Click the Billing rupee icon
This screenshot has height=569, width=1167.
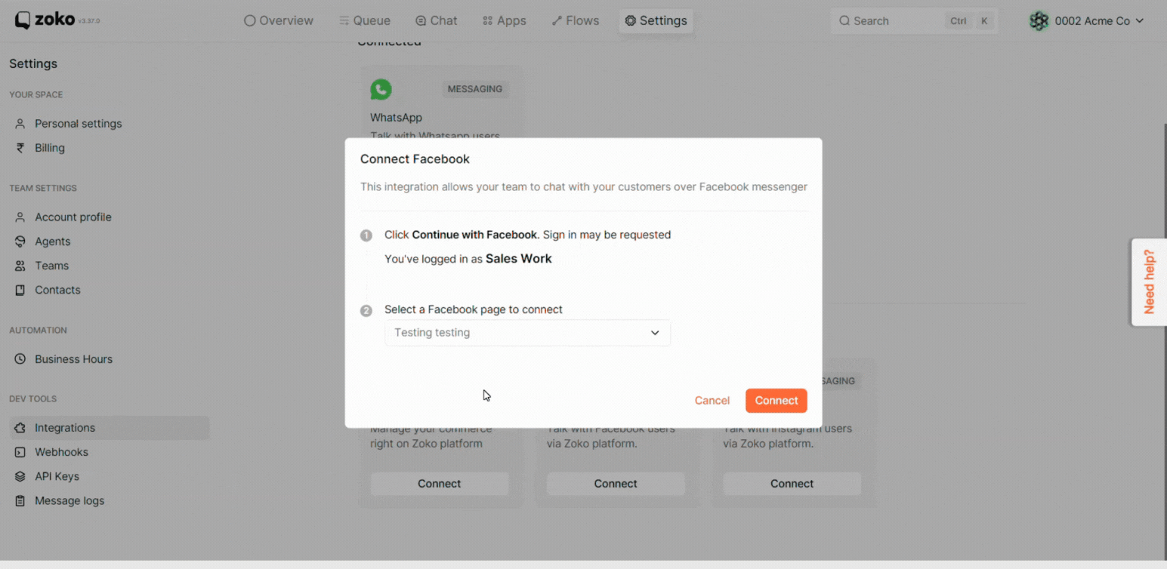20,148
